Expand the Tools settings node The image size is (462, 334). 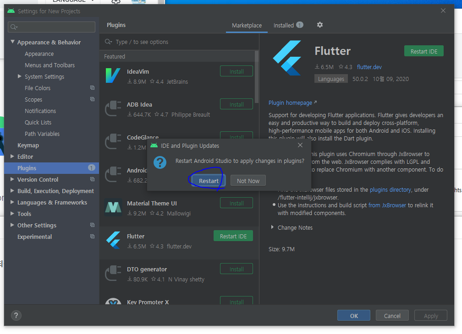12,214
